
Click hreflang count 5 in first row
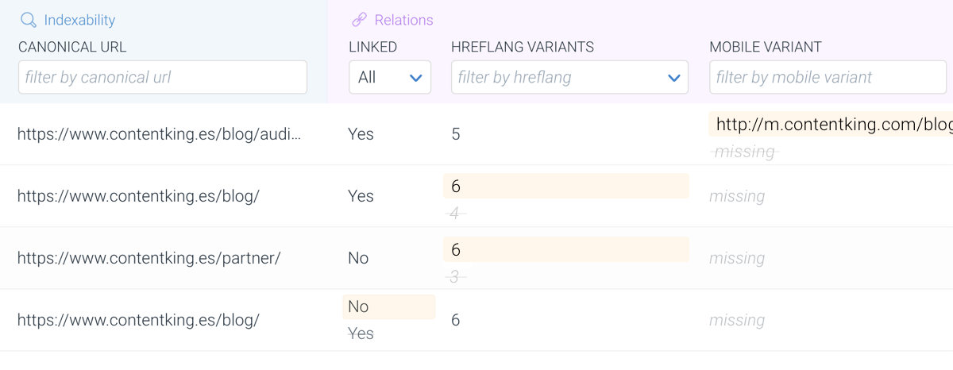pyautogui.click(x=456, y=134)
